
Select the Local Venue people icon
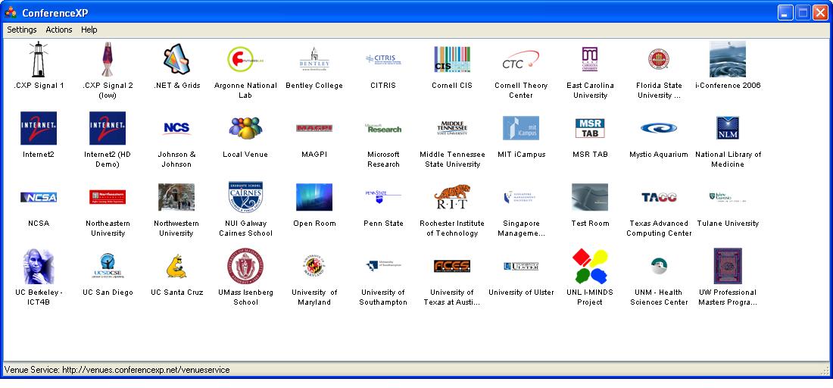[245, 128]
